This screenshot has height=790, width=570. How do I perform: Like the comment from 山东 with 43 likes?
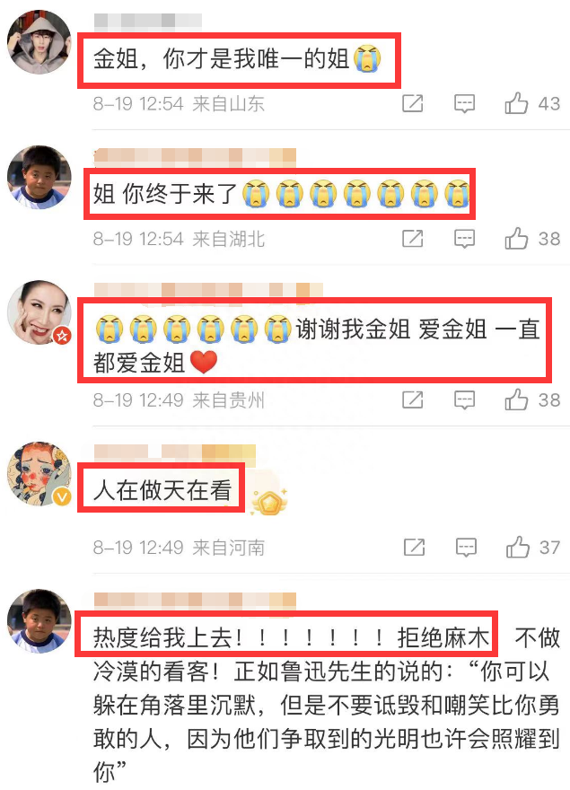[516, 103]
